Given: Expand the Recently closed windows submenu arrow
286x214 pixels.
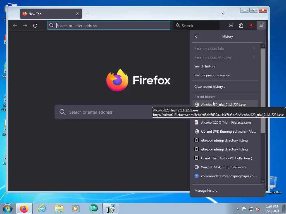Looking at the screenshot, I should (x=254, y=57).
